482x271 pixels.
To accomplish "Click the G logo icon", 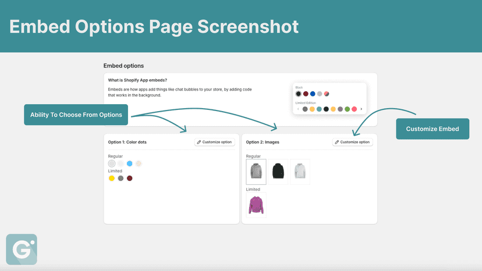I will [x=22, y=249].
